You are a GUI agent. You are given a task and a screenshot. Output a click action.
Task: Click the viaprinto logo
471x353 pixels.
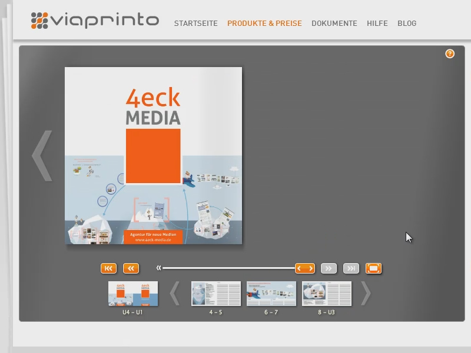tap(95, 21)
